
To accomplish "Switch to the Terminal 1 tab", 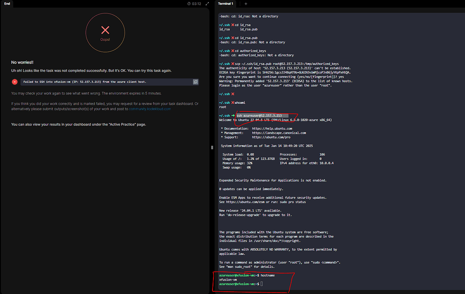I will click(x=225, y=4).
